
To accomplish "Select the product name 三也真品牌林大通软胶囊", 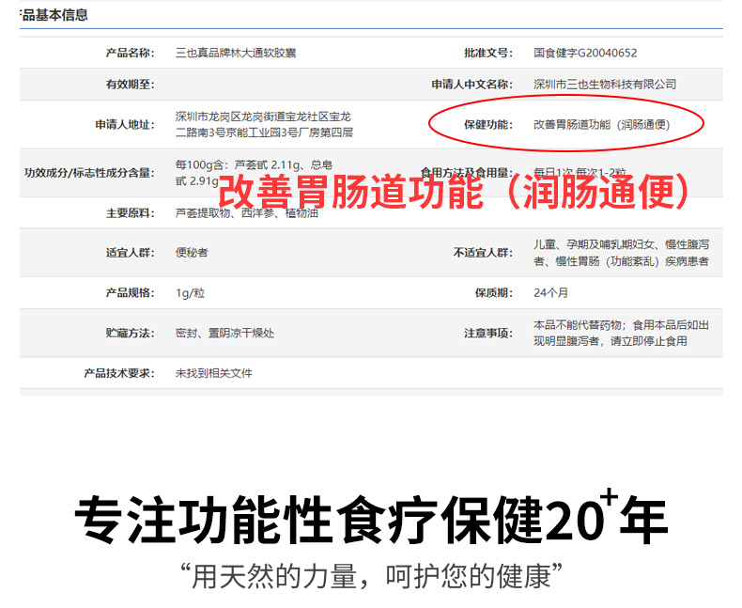I will (x=237, y=53).
